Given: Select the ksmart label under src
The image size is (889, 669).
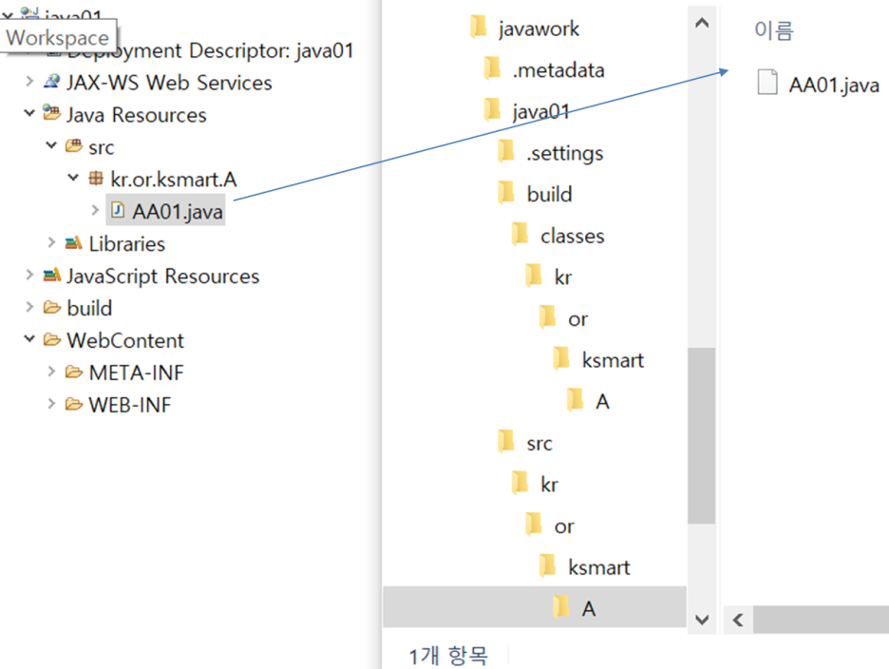Looking at the screenshot, I should pos(598,567).
